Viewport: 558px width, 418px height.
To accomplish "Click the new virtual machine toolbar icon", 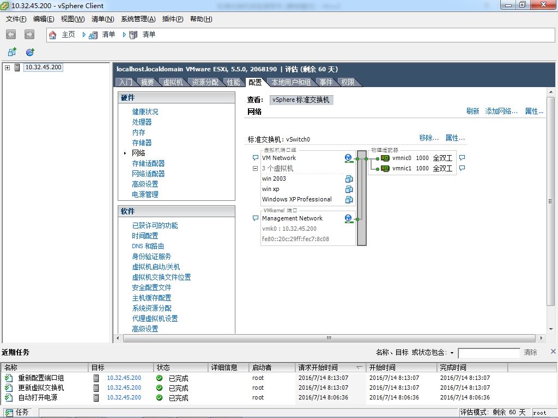I will (x=12, y=52).
